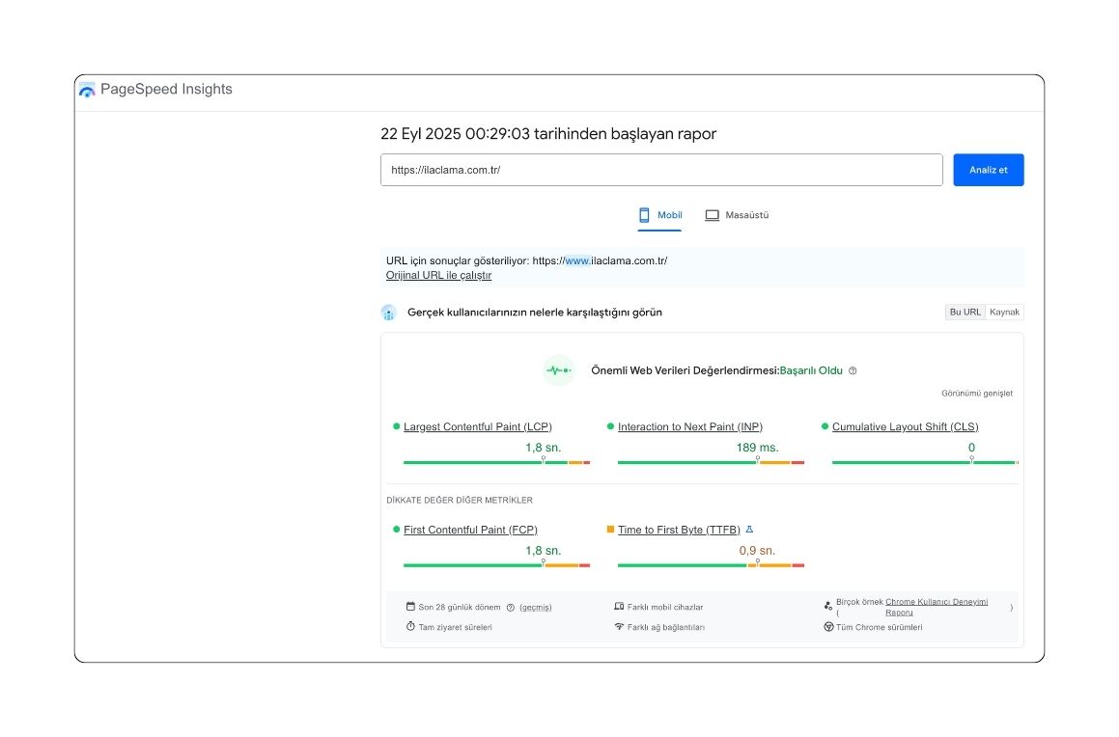Open the Orijinal URL ile çalıştır link
The height and width of the screenshot is (737, 1119).
point(438,275)
